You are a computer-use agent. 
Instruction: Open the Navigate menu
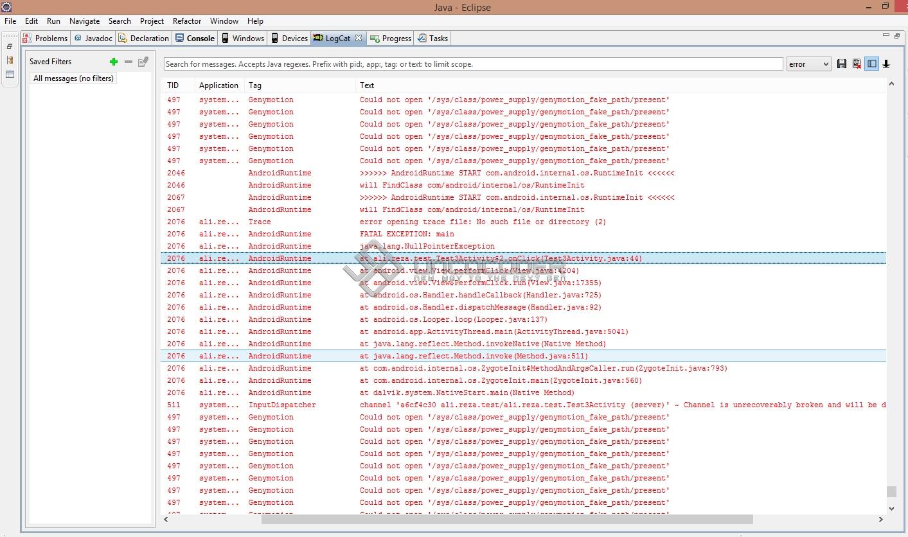click(x=84, y=21)
